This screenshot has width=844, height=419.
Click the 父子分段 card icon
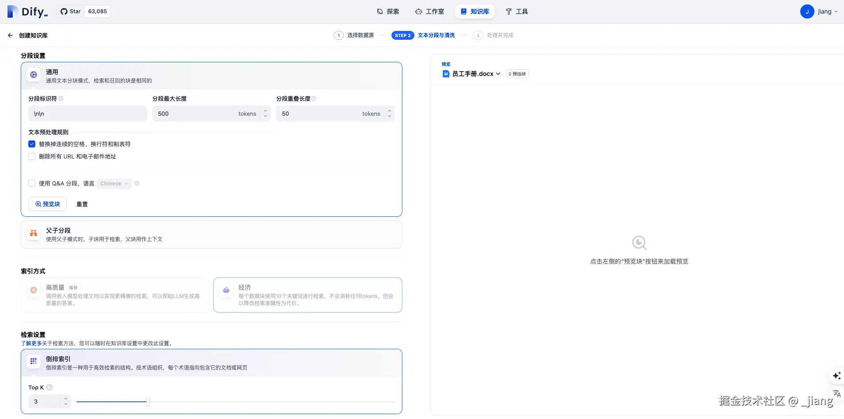coord(34,233)
